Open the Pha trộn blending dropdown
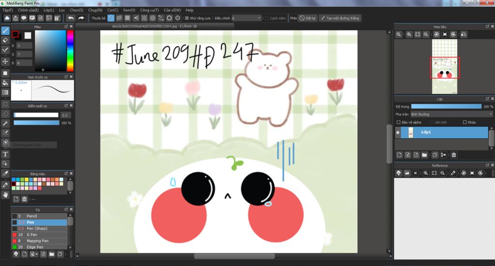 point(451,114)
